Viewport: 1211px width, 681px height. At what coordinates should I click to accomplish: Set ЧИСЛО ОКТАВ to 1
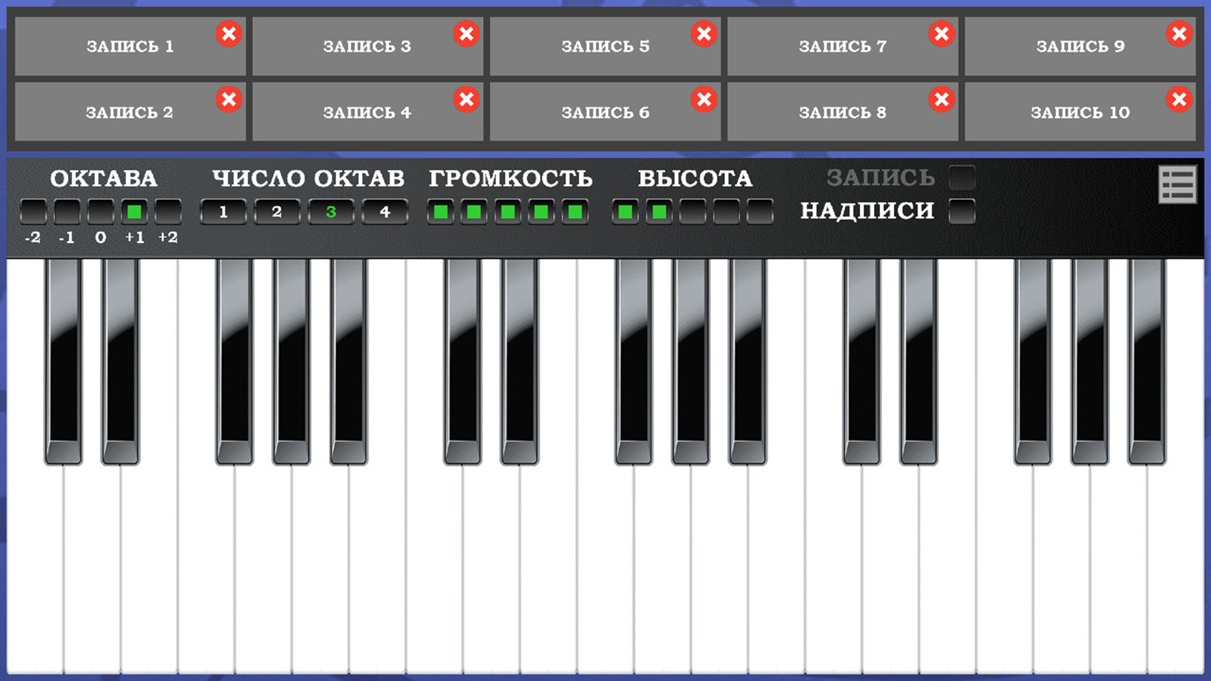tap(223, 212)
